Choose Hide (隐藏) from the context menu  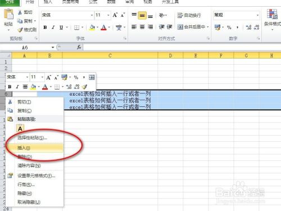35,193
